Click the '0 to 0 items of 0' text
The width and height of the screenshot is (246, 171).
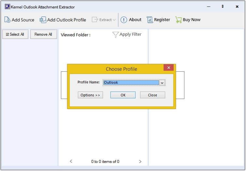point(105,162)
